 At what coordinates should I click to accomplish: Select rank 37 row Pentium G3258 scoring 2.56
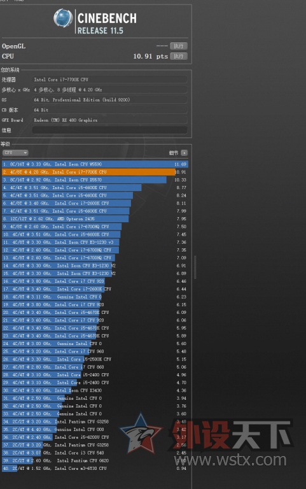(x=95, y=444)
